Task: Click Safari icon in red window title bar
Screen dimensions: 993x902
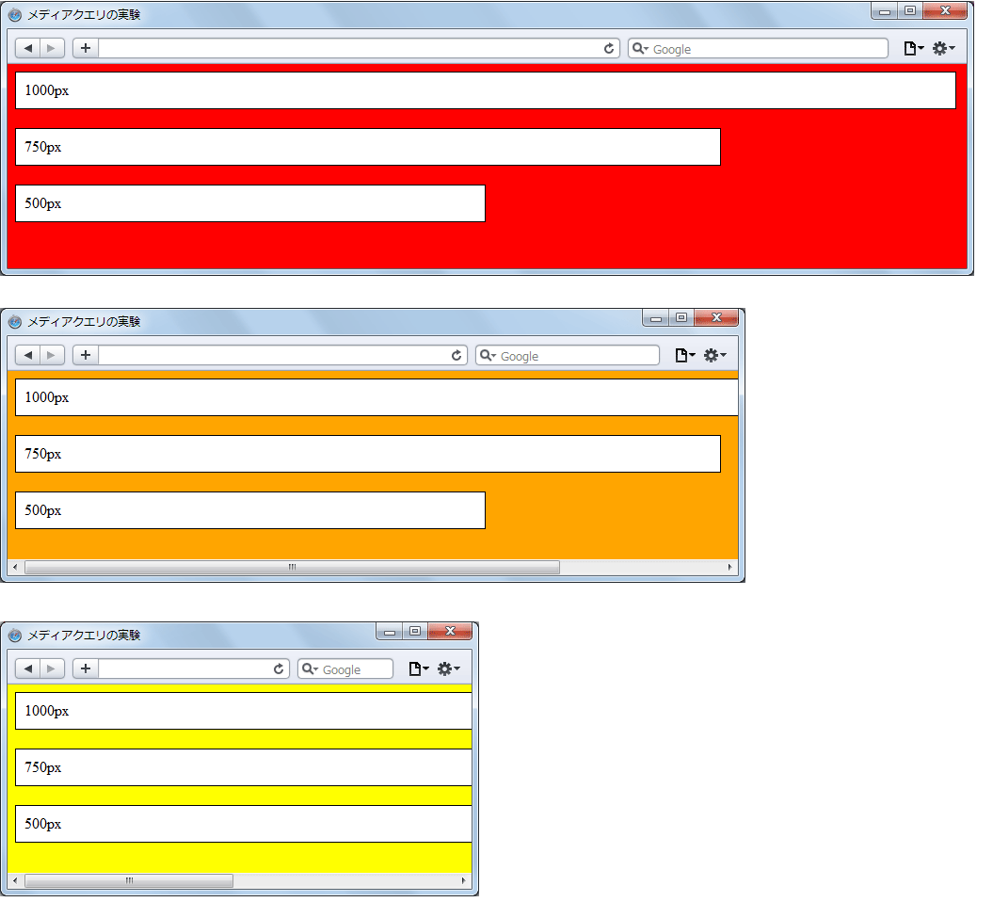Action: click(15, 14)
